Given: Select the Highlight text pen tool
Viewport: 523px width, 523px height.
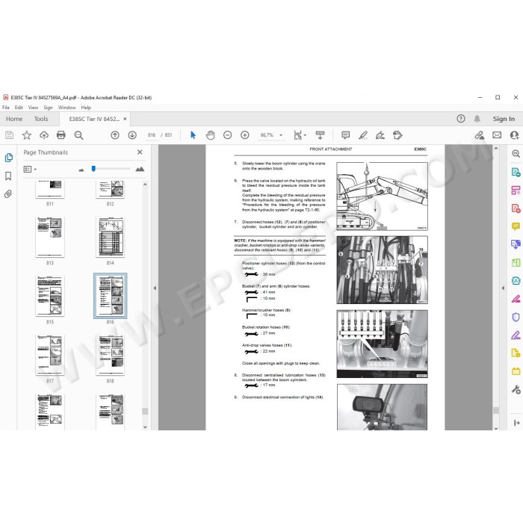Looking at the screenshot, I should pyautogui.click(x=363, y=135).
